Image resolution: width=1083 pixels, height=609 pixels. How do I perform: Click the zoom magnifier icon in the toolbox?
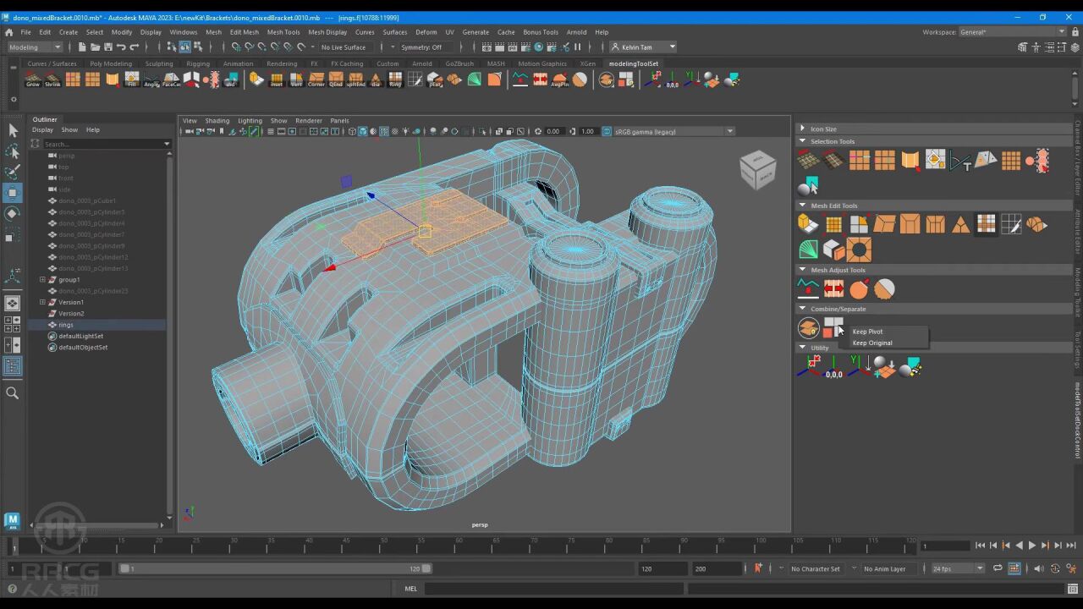13,392
